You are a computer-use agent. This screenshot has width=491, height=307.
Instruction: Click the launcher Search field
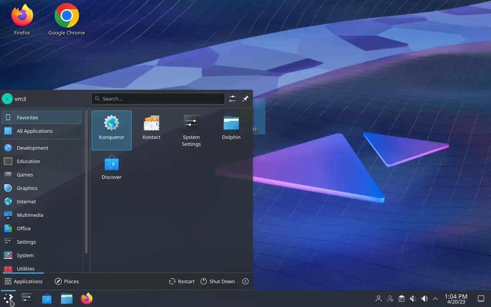pyautogui.click(x=158, y=99)
